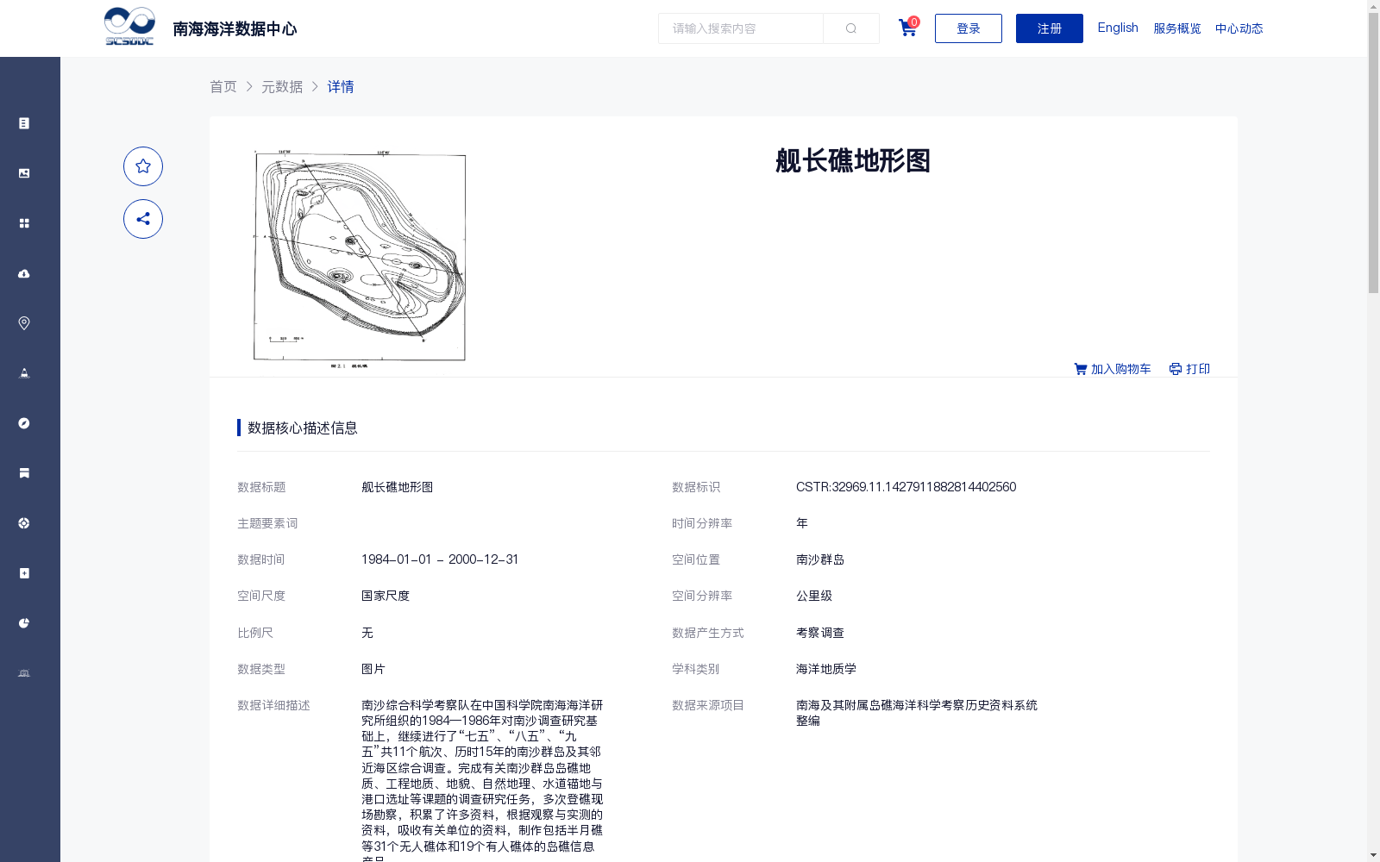1380x862 pixels.
Task: Click the CSTR:32969.11.1427911882814402560 identifier
Action: click(906, 487)
